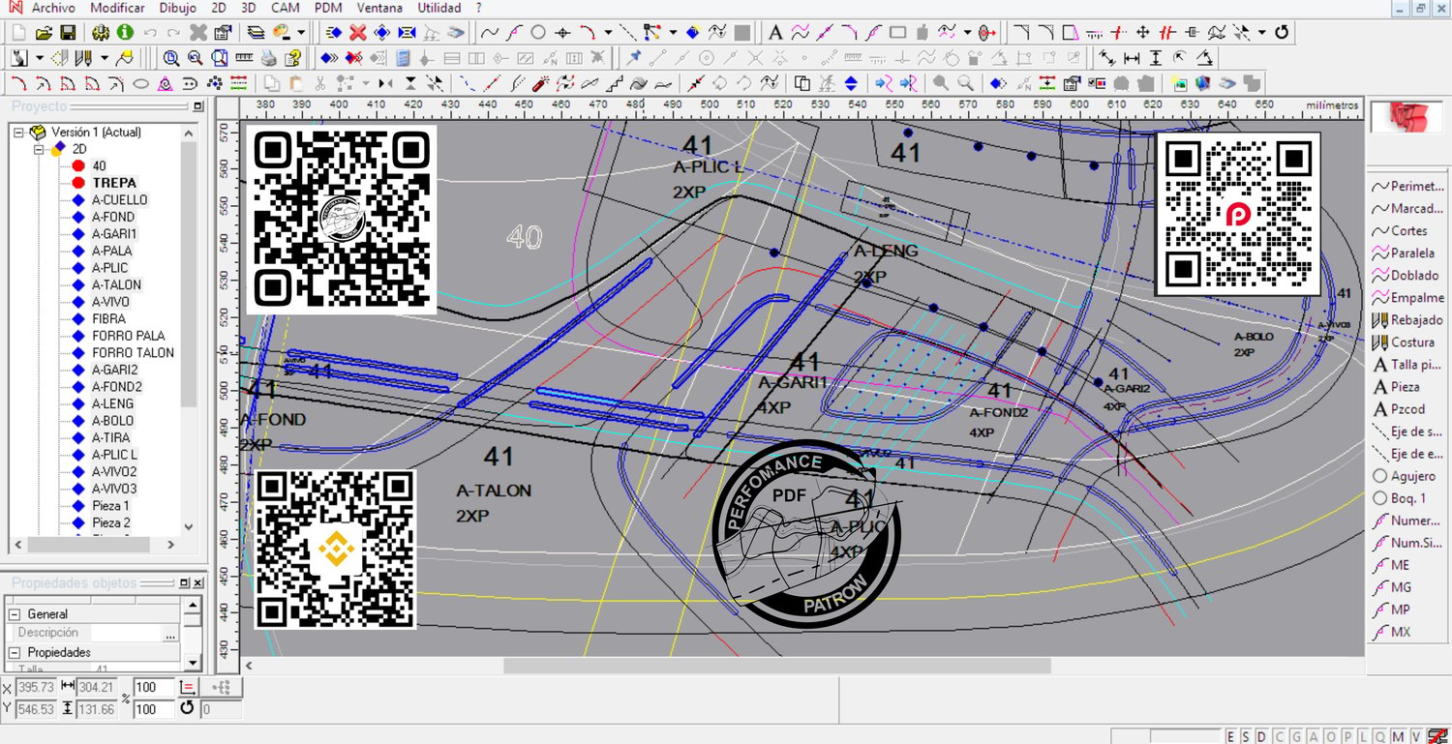
Task: Click the rotation arrow icon beside the angle field
Action: (x=187, y=708)
